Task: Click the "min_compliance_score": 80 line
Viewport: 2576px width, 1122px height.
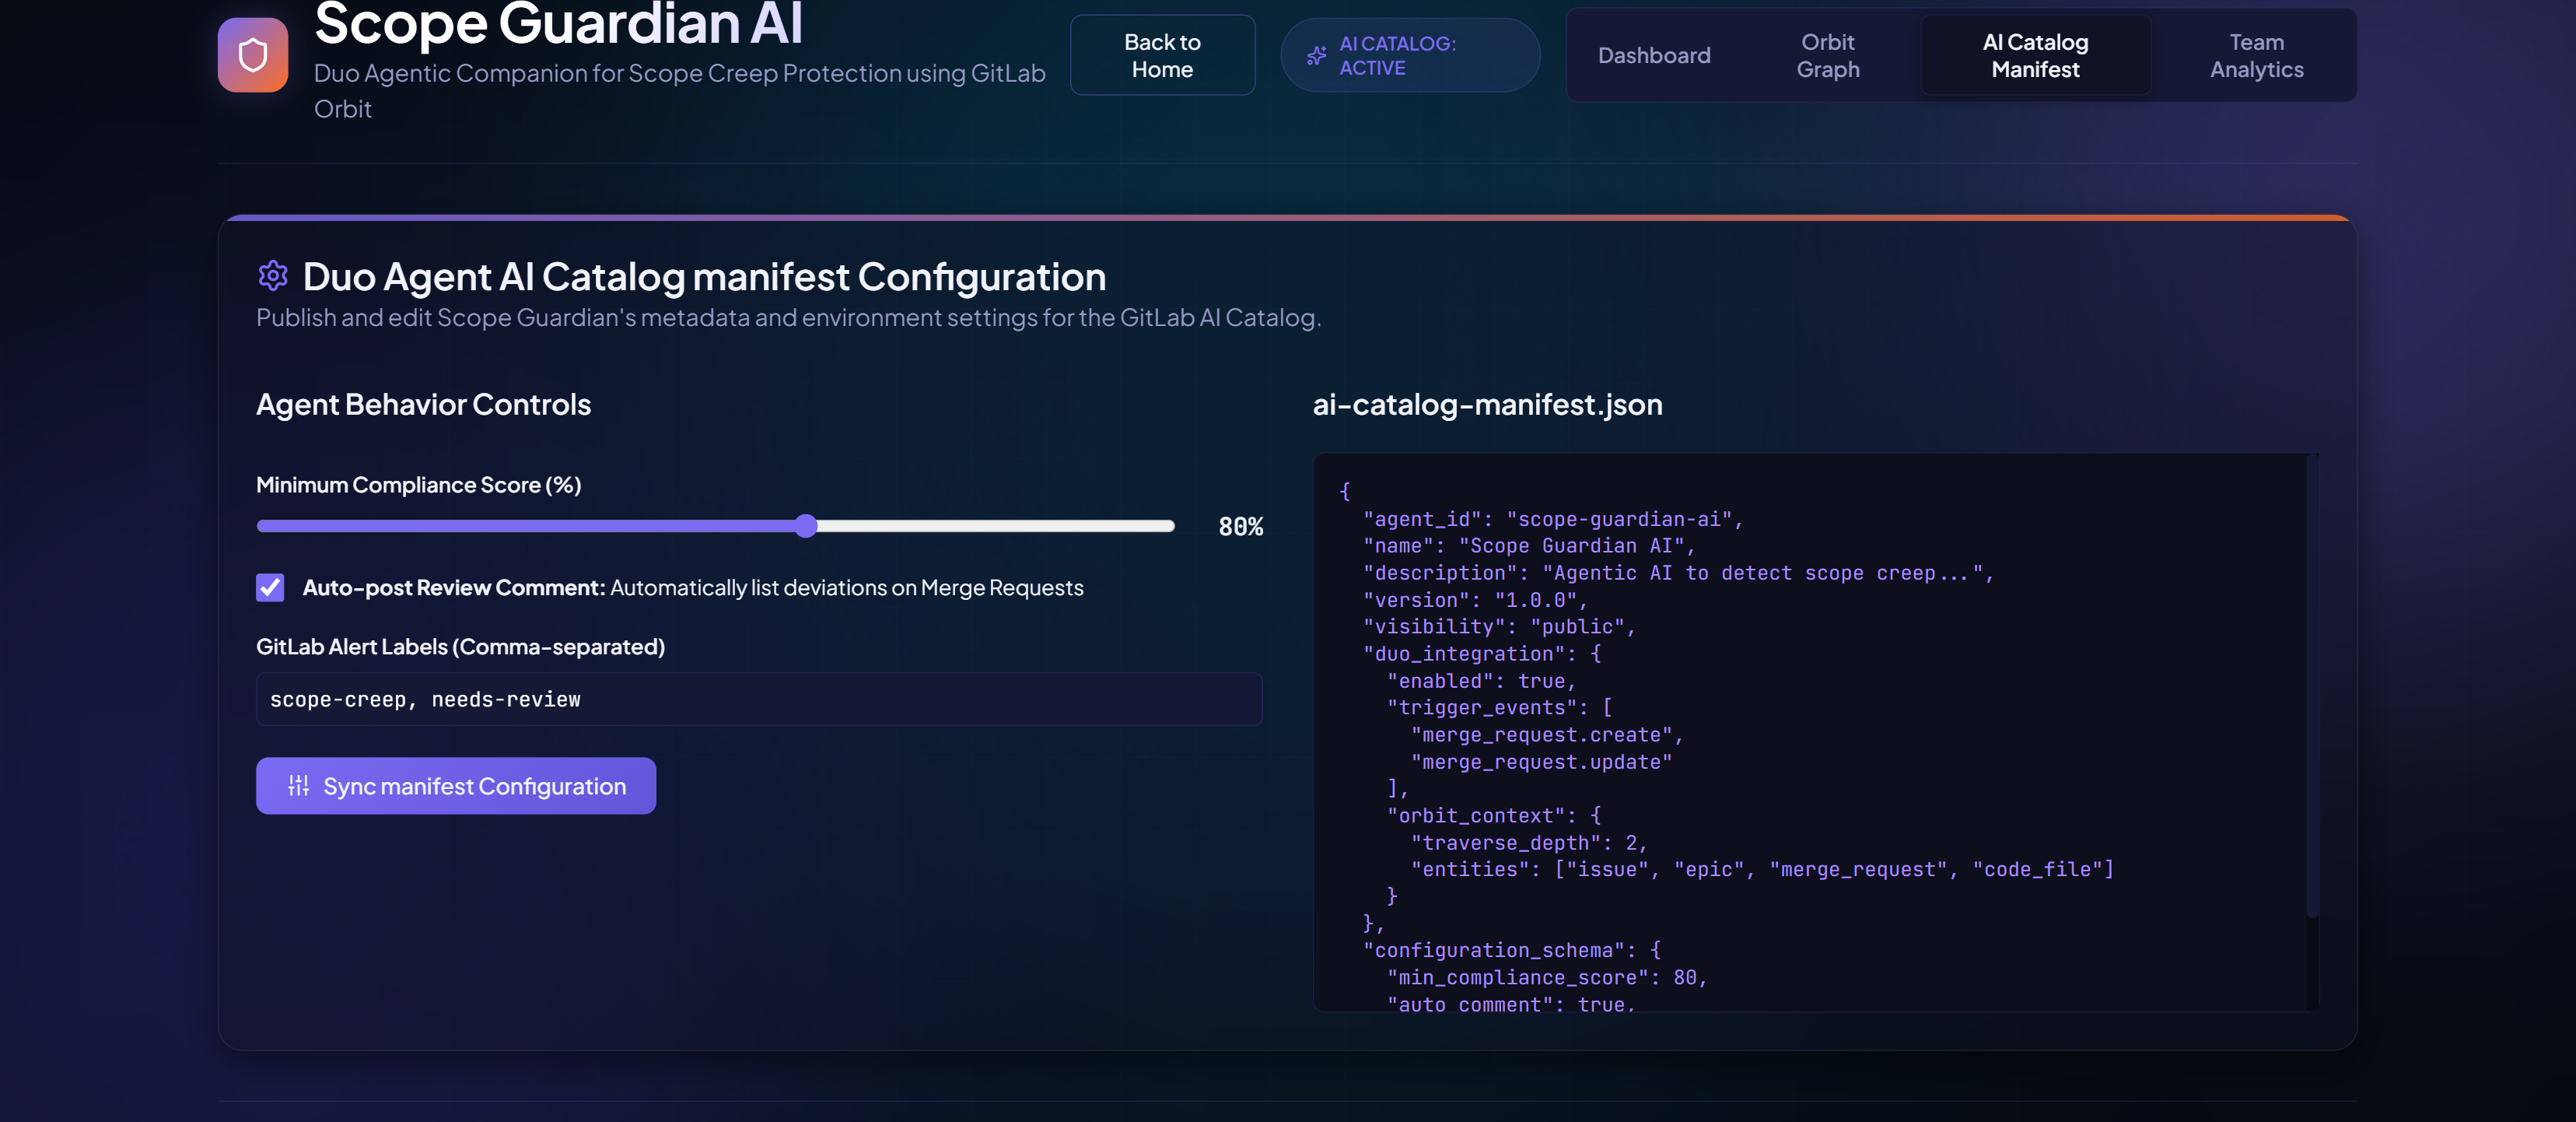Action: pyautogui.click(x=1547, y=977)
